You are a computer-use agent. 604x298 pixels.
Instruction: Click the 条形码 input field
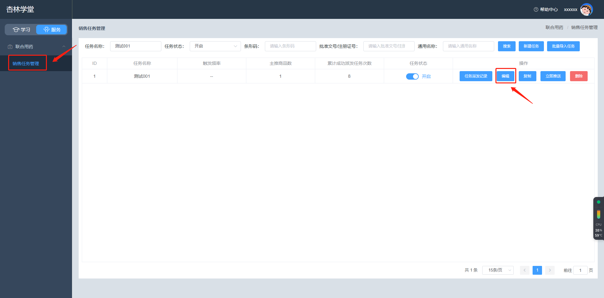pyautogui.click(x=290, y=46)
